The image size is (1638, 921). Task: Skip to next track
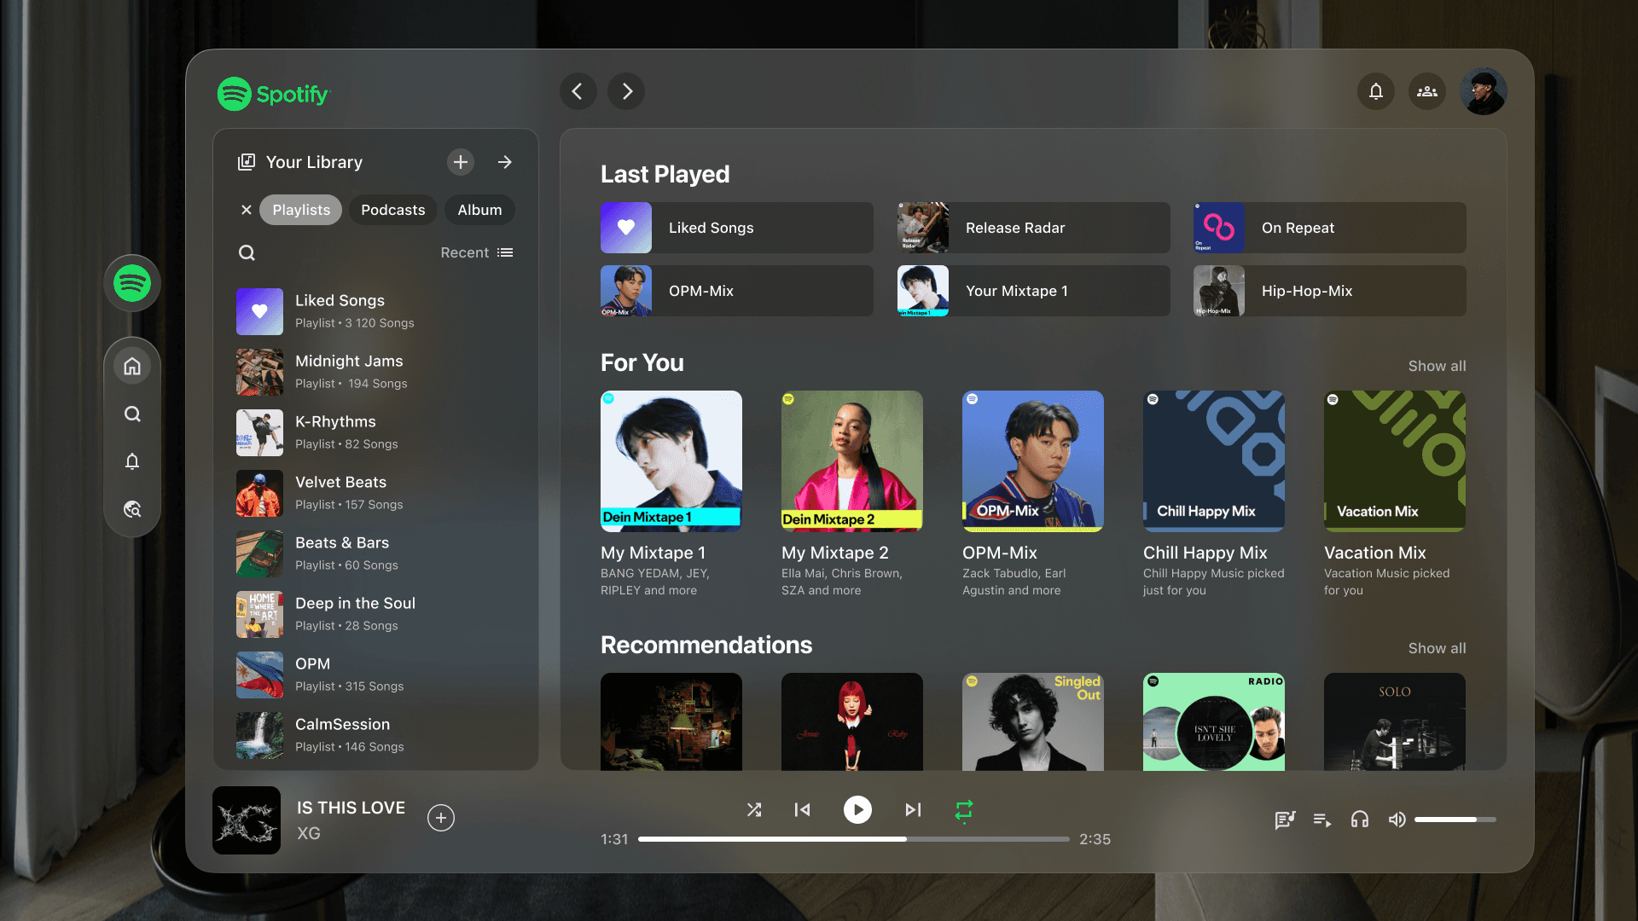(x=913, y=809)
